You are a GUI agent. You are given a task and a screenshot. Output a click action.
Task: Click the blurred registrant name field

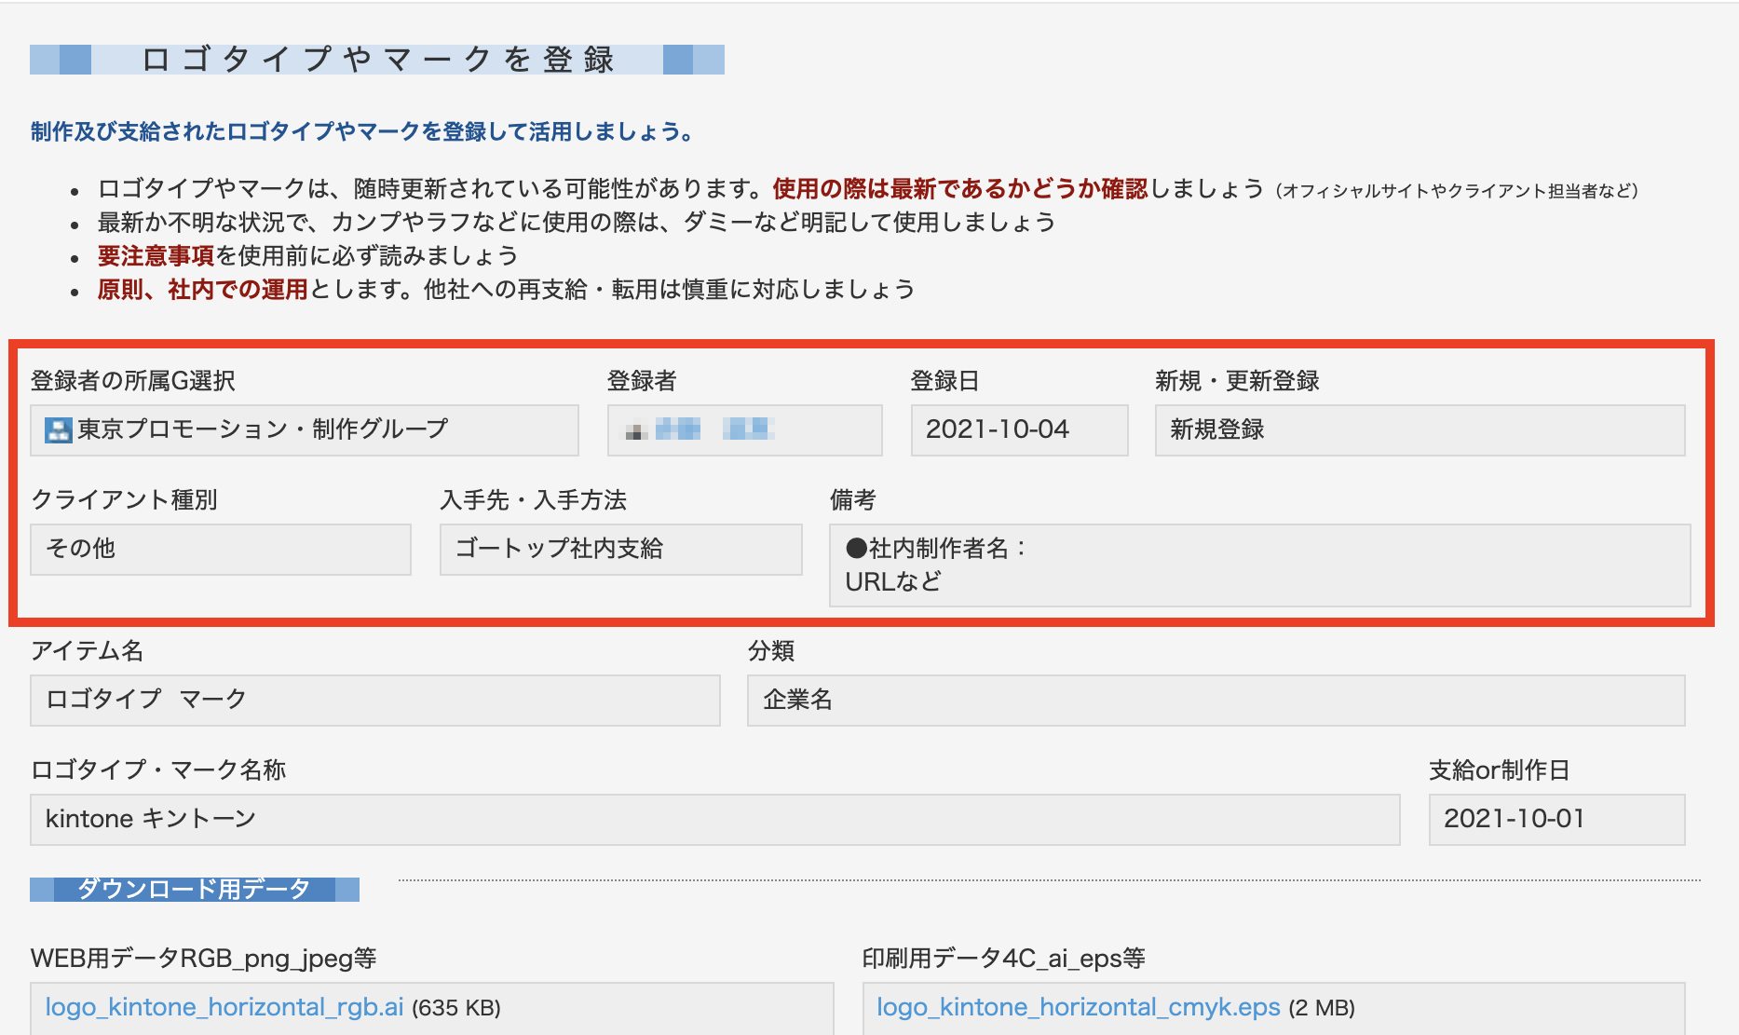pos(745,429)
